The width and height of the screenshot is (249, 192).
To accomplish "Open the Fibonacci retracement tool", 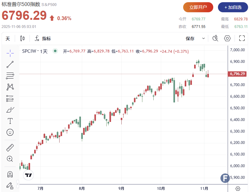I will (x=10, y=75).
